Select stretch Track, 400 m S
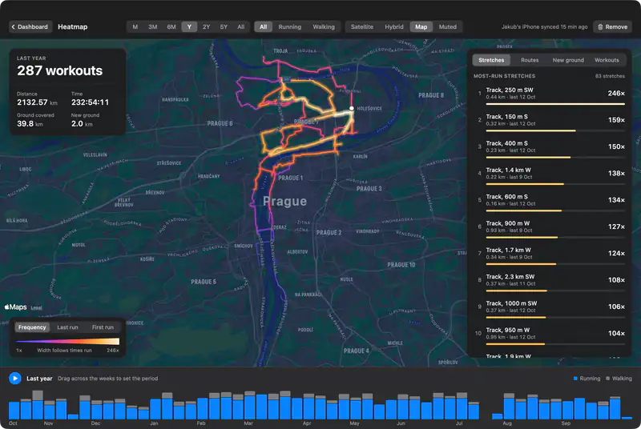 pyautogui.click(x=551, y=148)
